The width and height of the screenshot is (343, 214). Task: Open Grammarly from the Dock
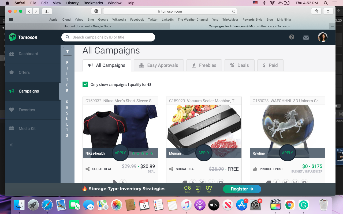[303, 205]
